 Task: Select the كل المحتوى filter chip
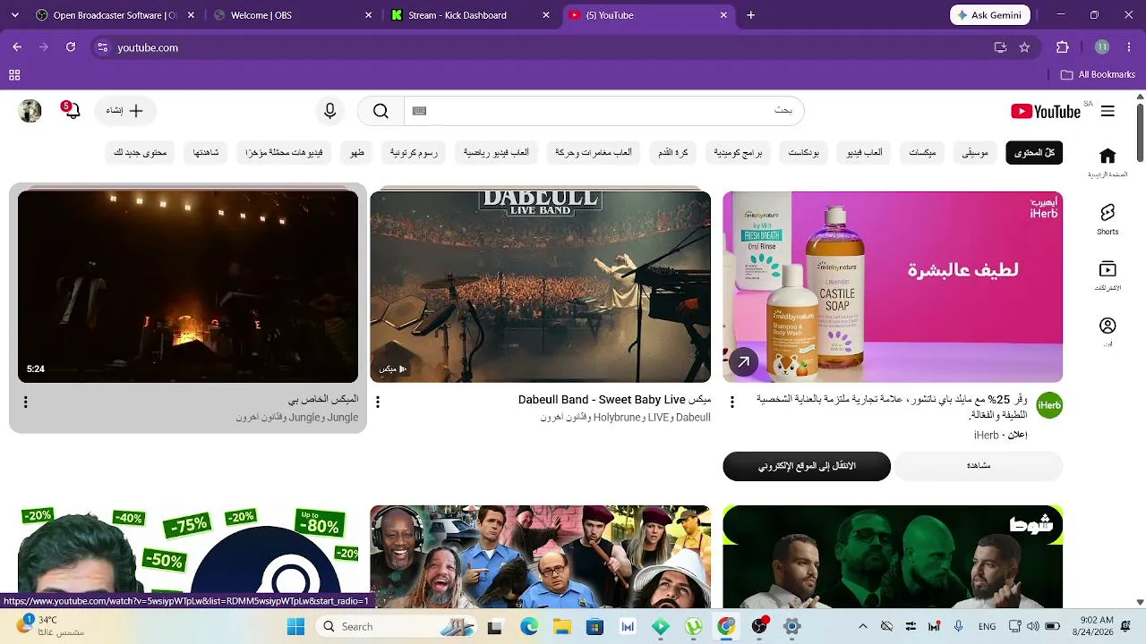pyautogui.click(x=1034, y=153)
